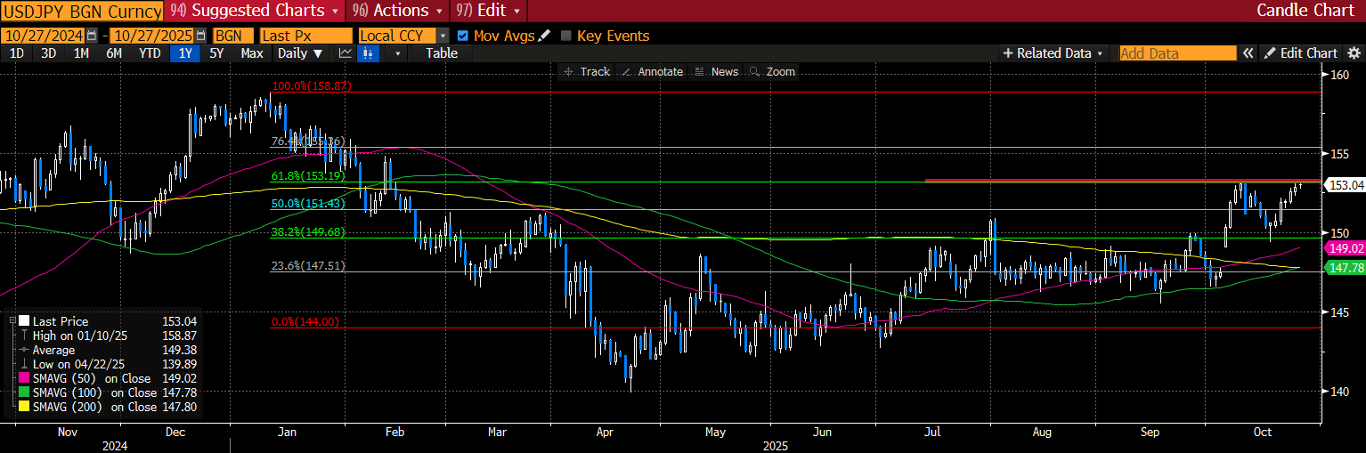
Task: Open the Suggested Charts menu
Action: pyautogui.click(x=256, y=11)
